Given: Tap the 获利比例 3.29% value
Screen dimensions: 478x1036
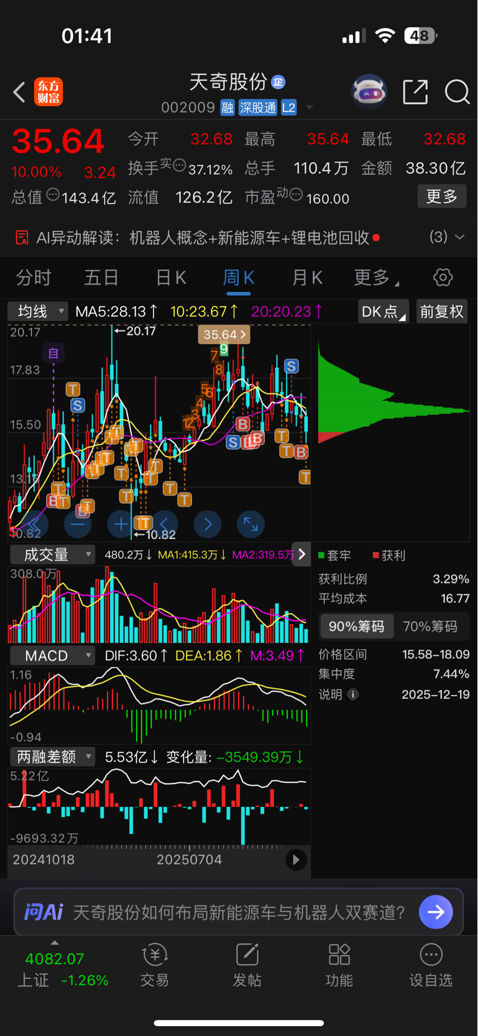Looking at the screenshot, I should click(451, 579).
